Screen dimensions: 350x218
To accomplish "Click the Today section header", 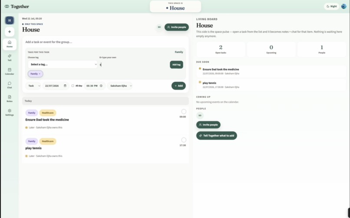I will 106,101.
